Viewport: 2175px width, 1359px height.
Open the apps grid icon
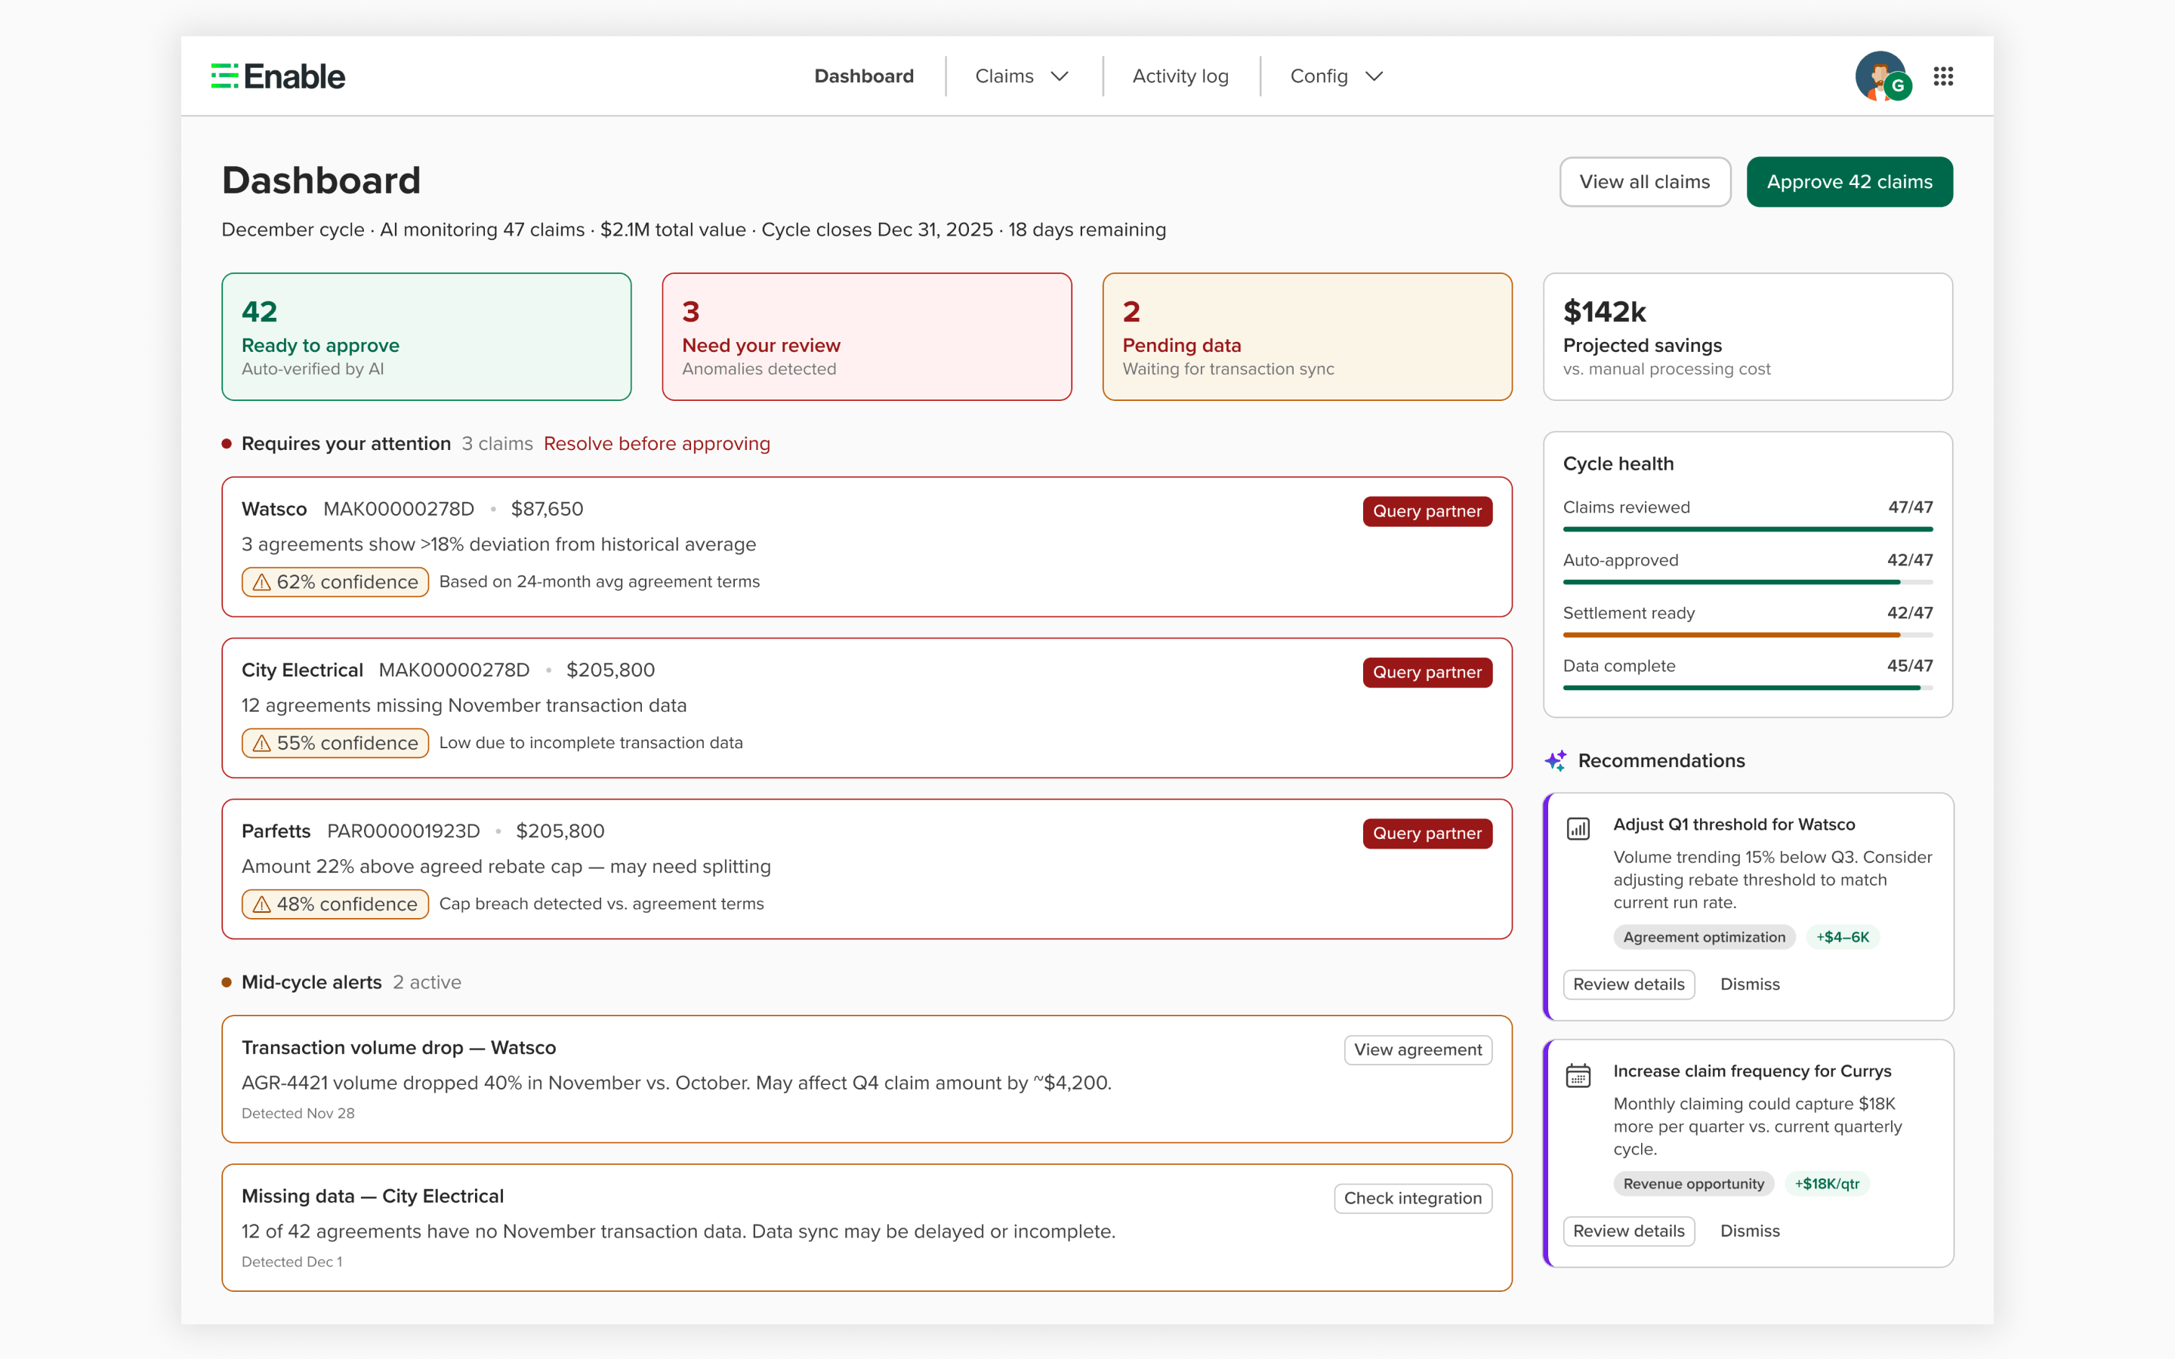click(x=1943, y=76)
